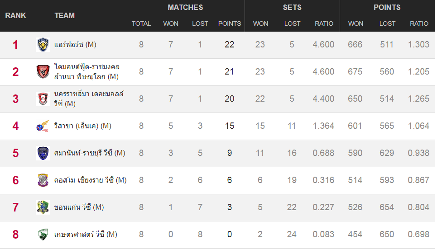Open the นครราชสีมา เดอะมอลล์ team logo
This screenshot has width=437, height=249.
coord(43,99)
